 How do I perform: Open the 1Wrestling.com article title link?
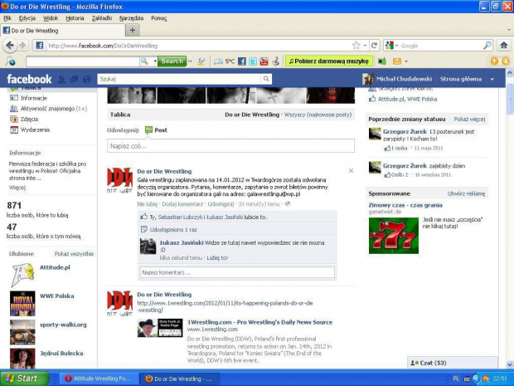[x=259, y=322]
